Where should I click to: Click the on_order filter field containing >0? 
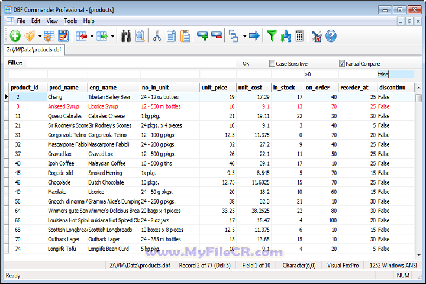[x=321, y=74]
